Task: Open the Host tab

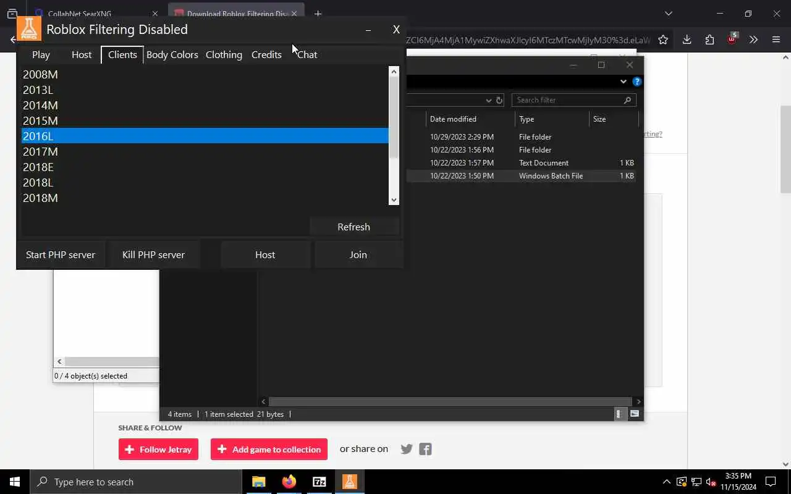Action: 82,54
